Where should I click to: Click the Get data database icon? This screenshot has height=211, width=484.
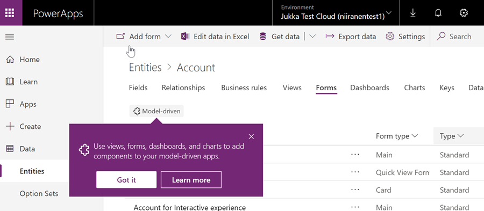point(263,37)
